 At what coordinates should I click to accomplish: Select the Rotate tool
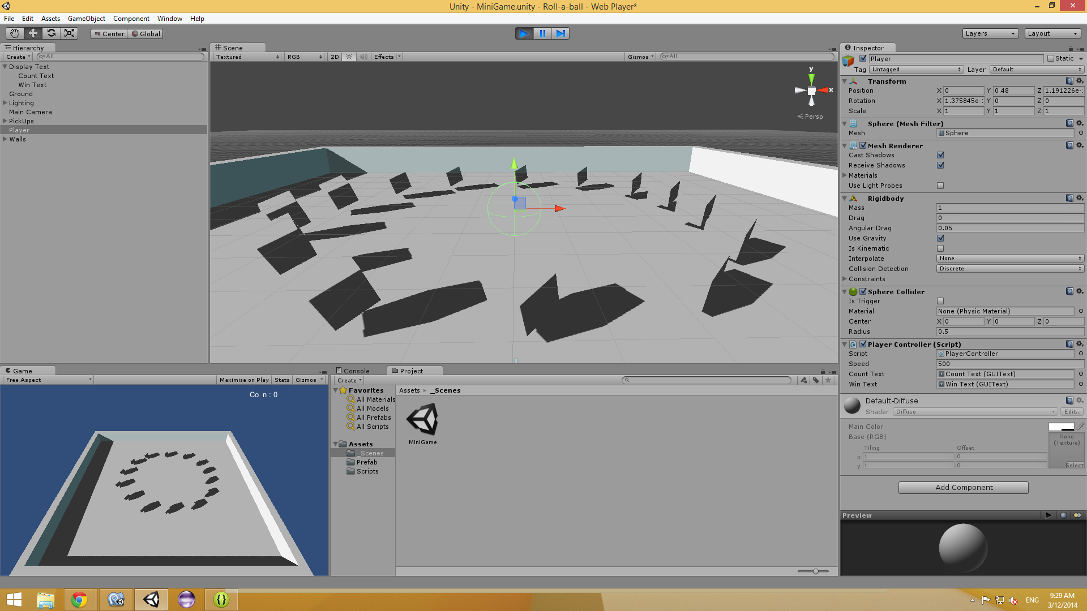[x=51, y=33]
